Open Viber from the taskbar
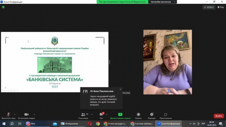The image size is (226, 127). click(x=31, y=124)
